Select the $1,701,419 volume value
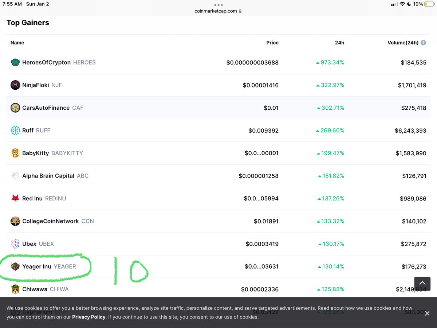Viewport: 437px width, 328px height. 412,85
